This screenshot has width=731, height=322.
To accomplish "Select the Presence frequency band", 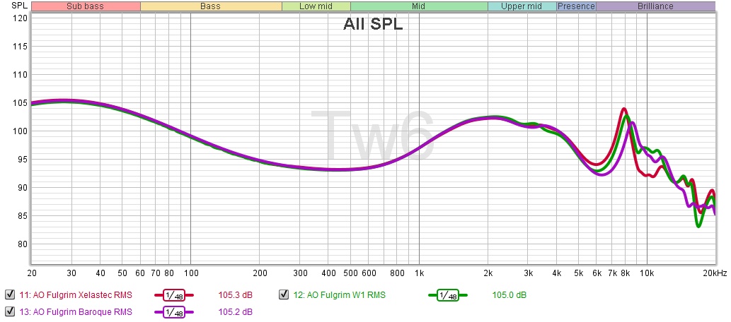I will [x=576, y=6].
